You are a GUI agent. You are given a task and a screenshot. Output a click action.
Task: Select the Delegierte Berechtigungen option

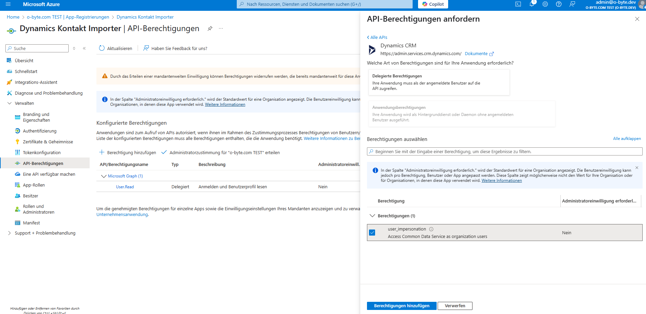438,82
